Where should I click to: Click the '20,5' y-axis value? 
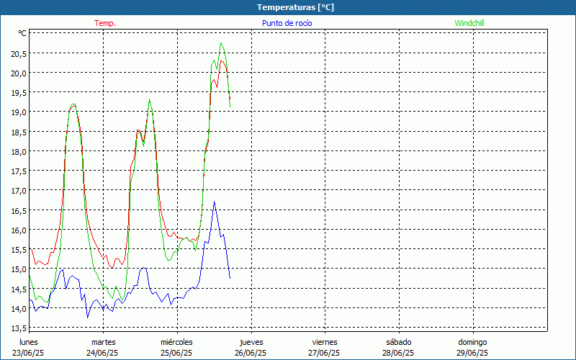(x=19, y=53)
